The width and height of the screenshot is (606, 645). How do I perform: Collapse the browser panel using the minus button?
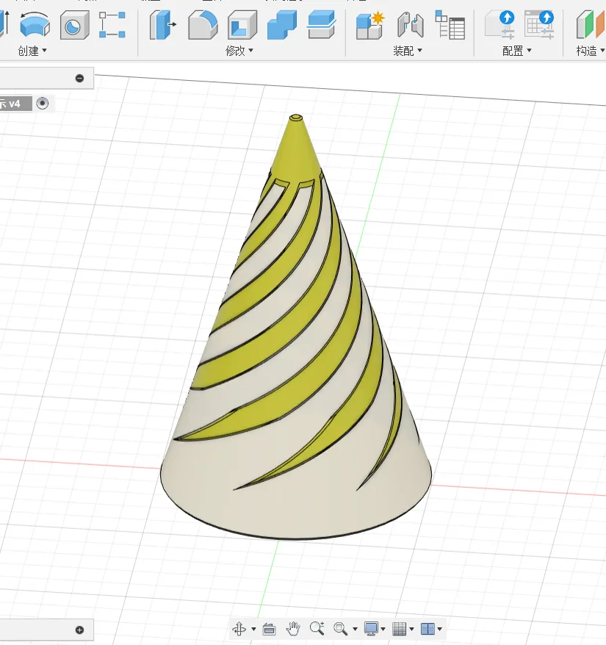(79, 77)
